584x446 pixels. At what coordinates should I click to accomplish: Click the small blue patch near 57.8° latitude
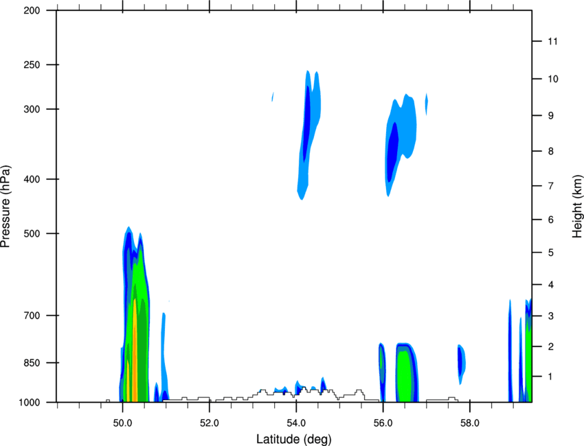tap(461, 363)
